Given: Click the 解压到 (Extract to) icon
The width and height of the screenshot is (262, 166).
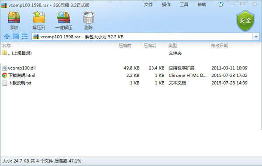Looking at the screenshot, I should [x=39, y=17].
